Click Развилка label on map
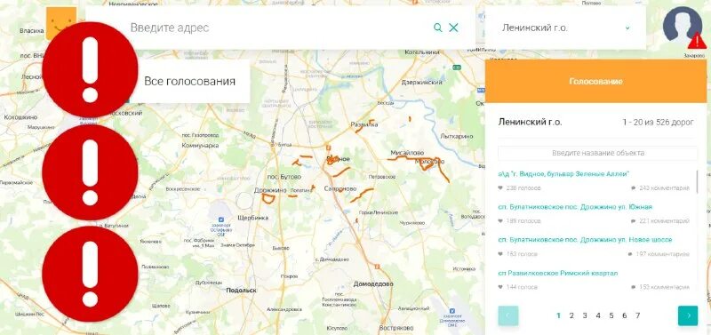The width and height of the screenshot is (711, 335). pos(364,124)
